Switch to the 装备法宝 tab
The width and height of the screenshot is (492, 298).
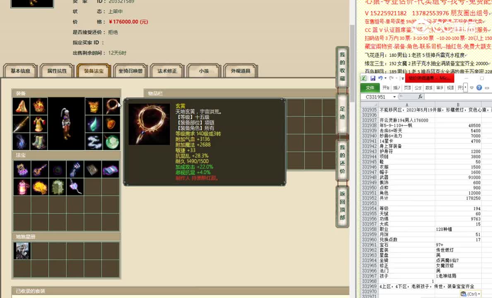(94, 71)
